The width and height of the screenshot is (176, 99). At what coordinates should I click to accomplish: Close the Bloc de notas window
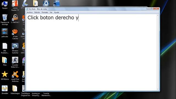tap(156, 9)
